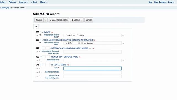Go to Patrons in the top menu

pos(12,2)
